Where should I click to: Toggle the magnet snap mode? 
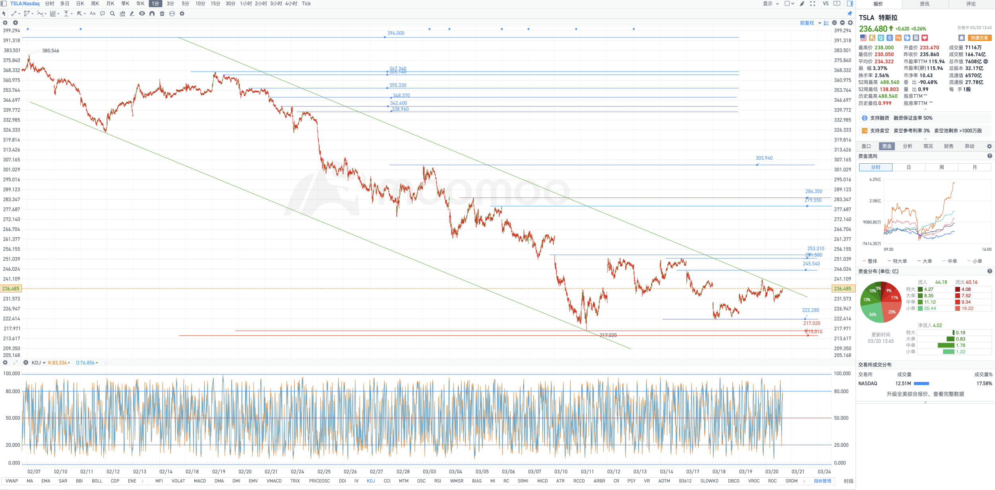tap(152, 14)
